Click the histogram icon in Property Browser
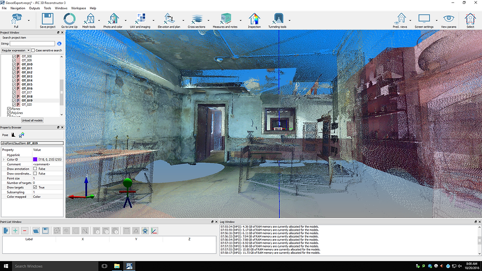This screenshot has height=271, width=482. 13,135
